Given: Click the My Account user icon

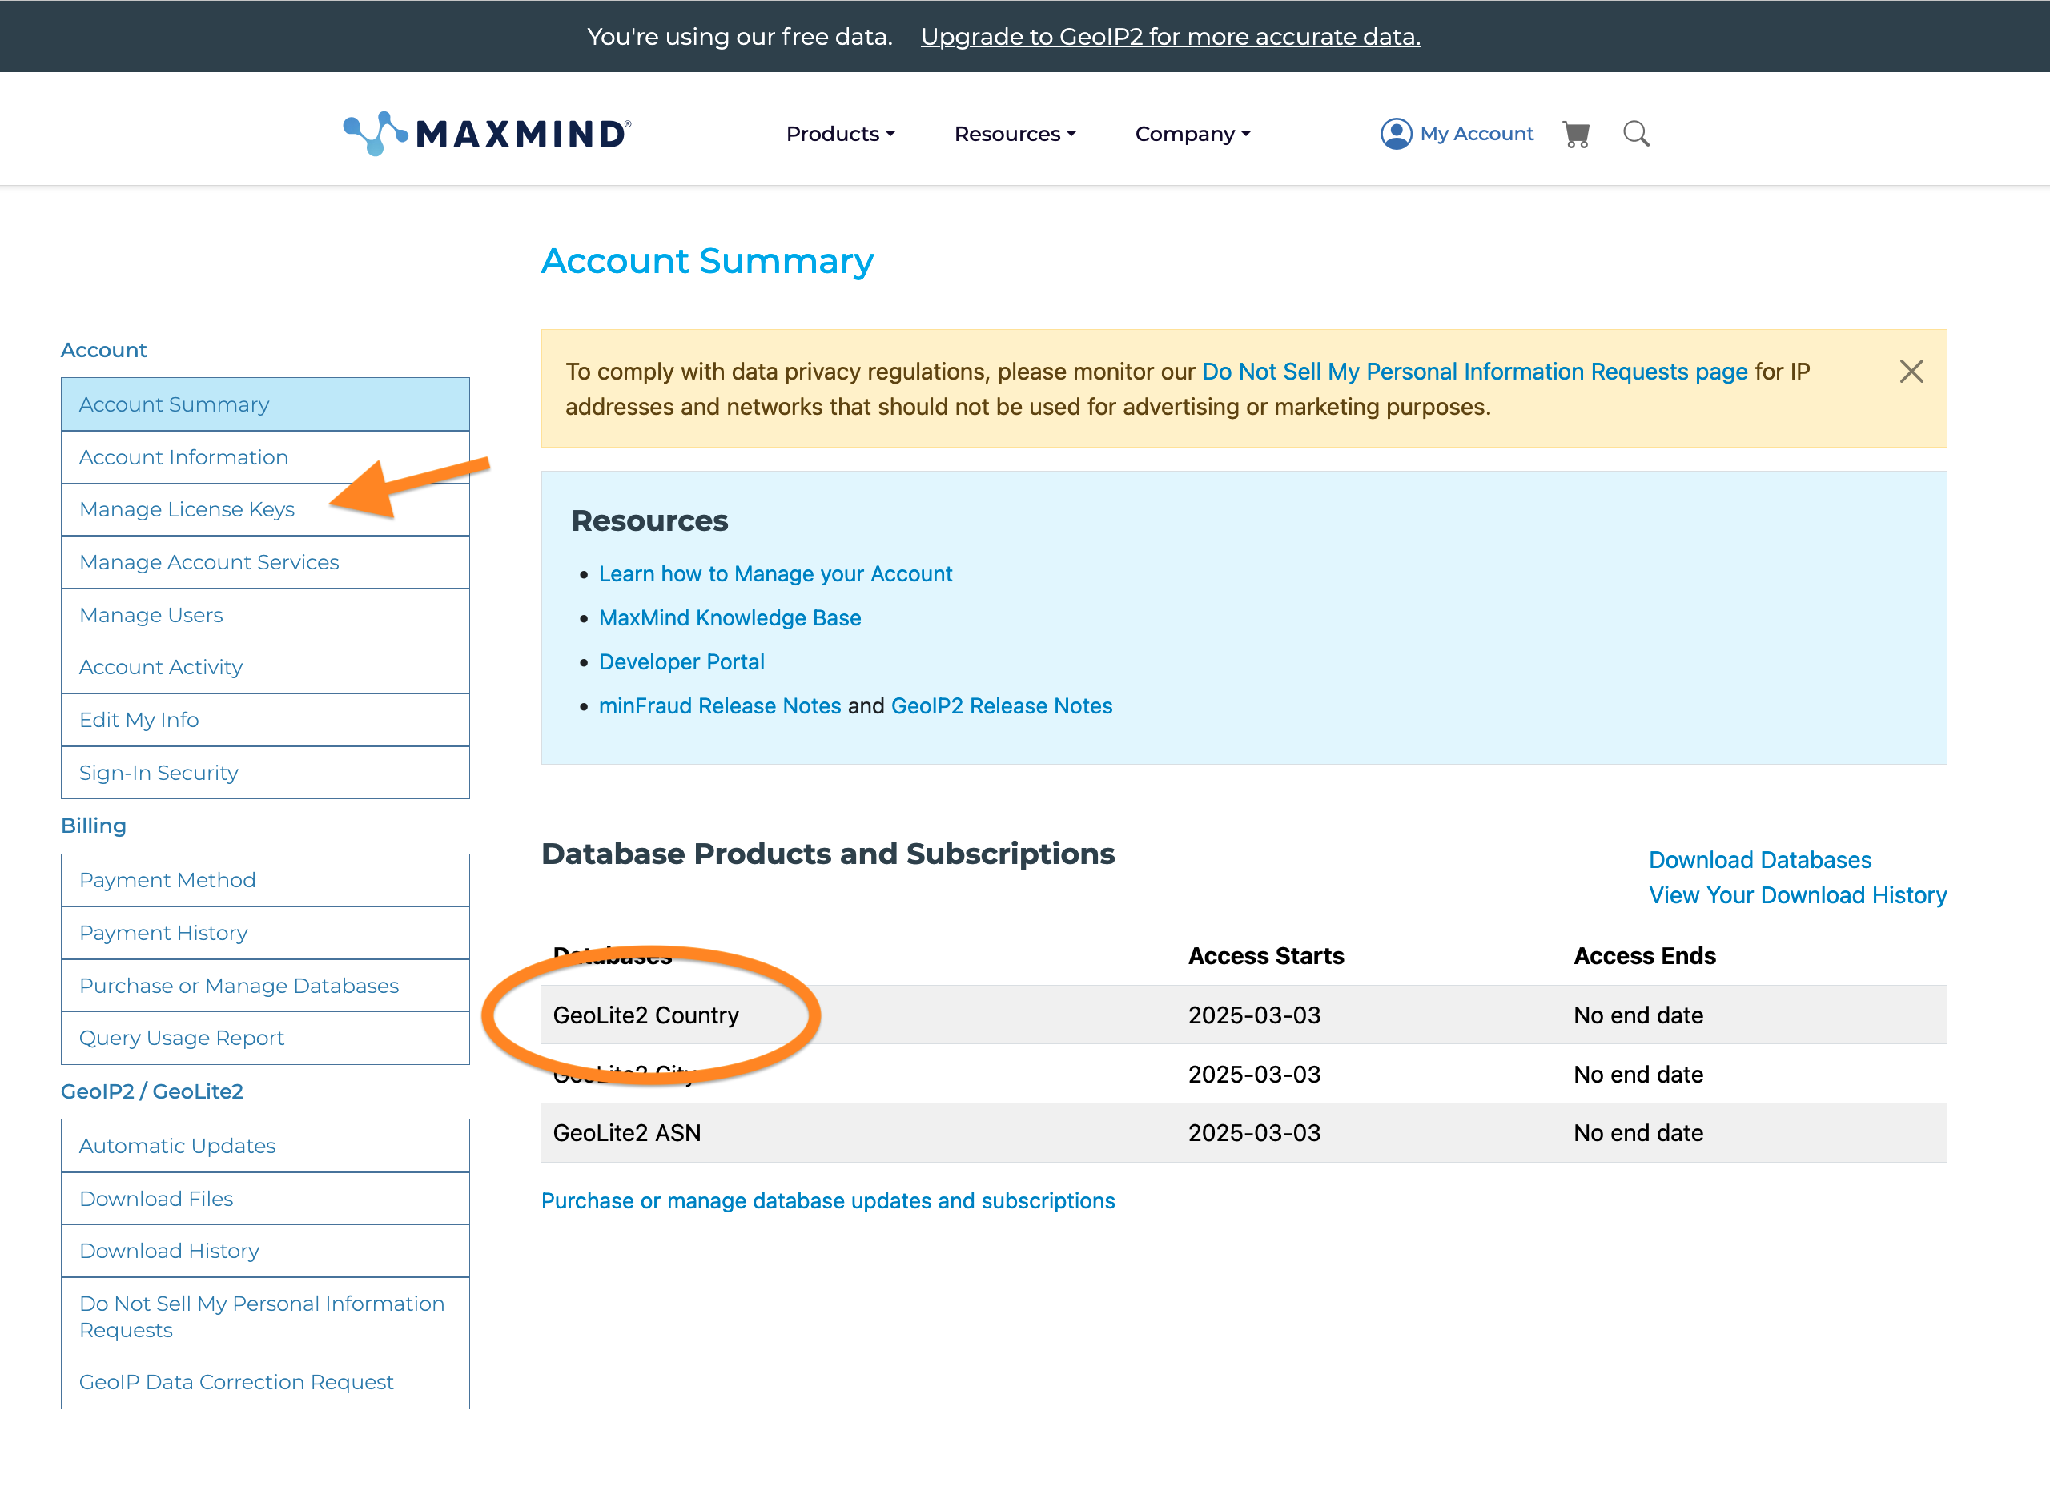Looking at the screenshot, I should point(1396,135).
